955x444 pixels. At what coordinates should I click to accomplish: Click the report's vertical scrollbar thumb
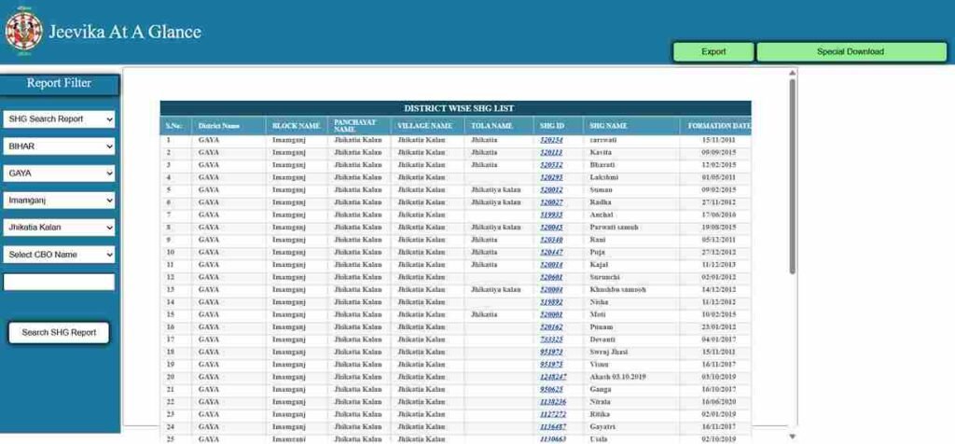(793, 177)
